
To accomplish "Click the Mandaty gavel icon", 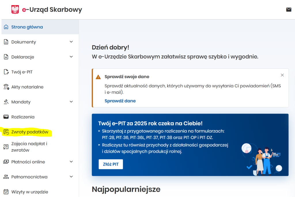I will pyautogui.click(x=6, y=102).
